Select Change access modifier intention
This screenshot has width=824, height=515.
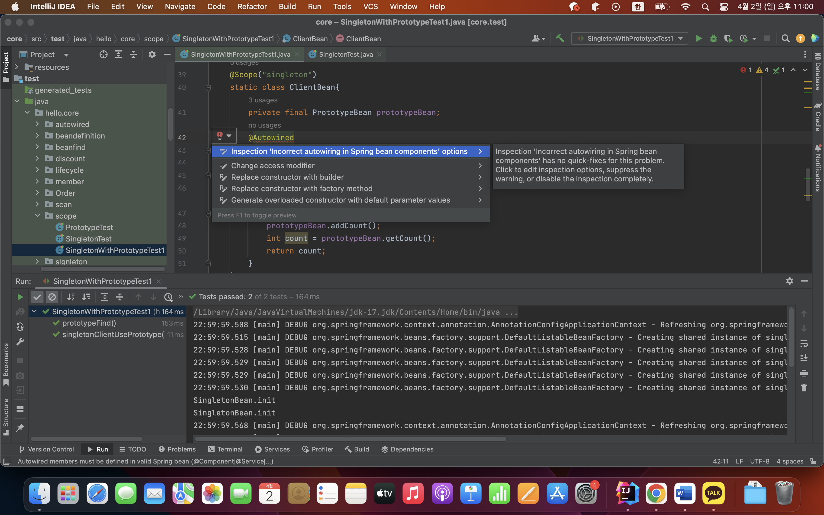coord(351,166)
